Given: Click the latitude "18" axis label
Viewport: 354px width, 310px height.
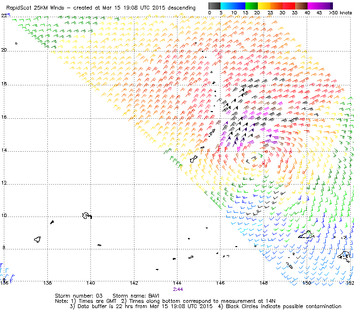Looking at the screenshot, I should coord(4,84).
